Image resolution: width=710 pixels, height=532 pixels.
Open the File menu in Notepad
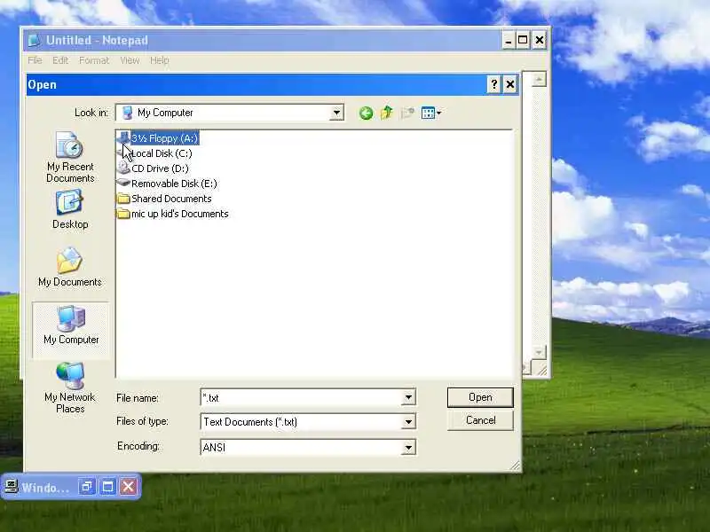[35, 60]
